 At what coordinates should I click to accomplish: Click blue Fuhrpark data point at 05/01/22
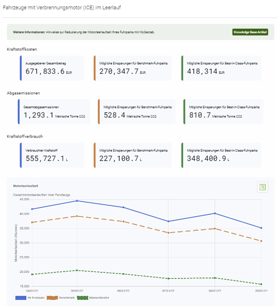tap(77, 201)
